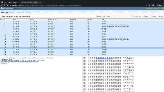
Task: Click the CloudShark logo in header
Action: pos(2,8)
